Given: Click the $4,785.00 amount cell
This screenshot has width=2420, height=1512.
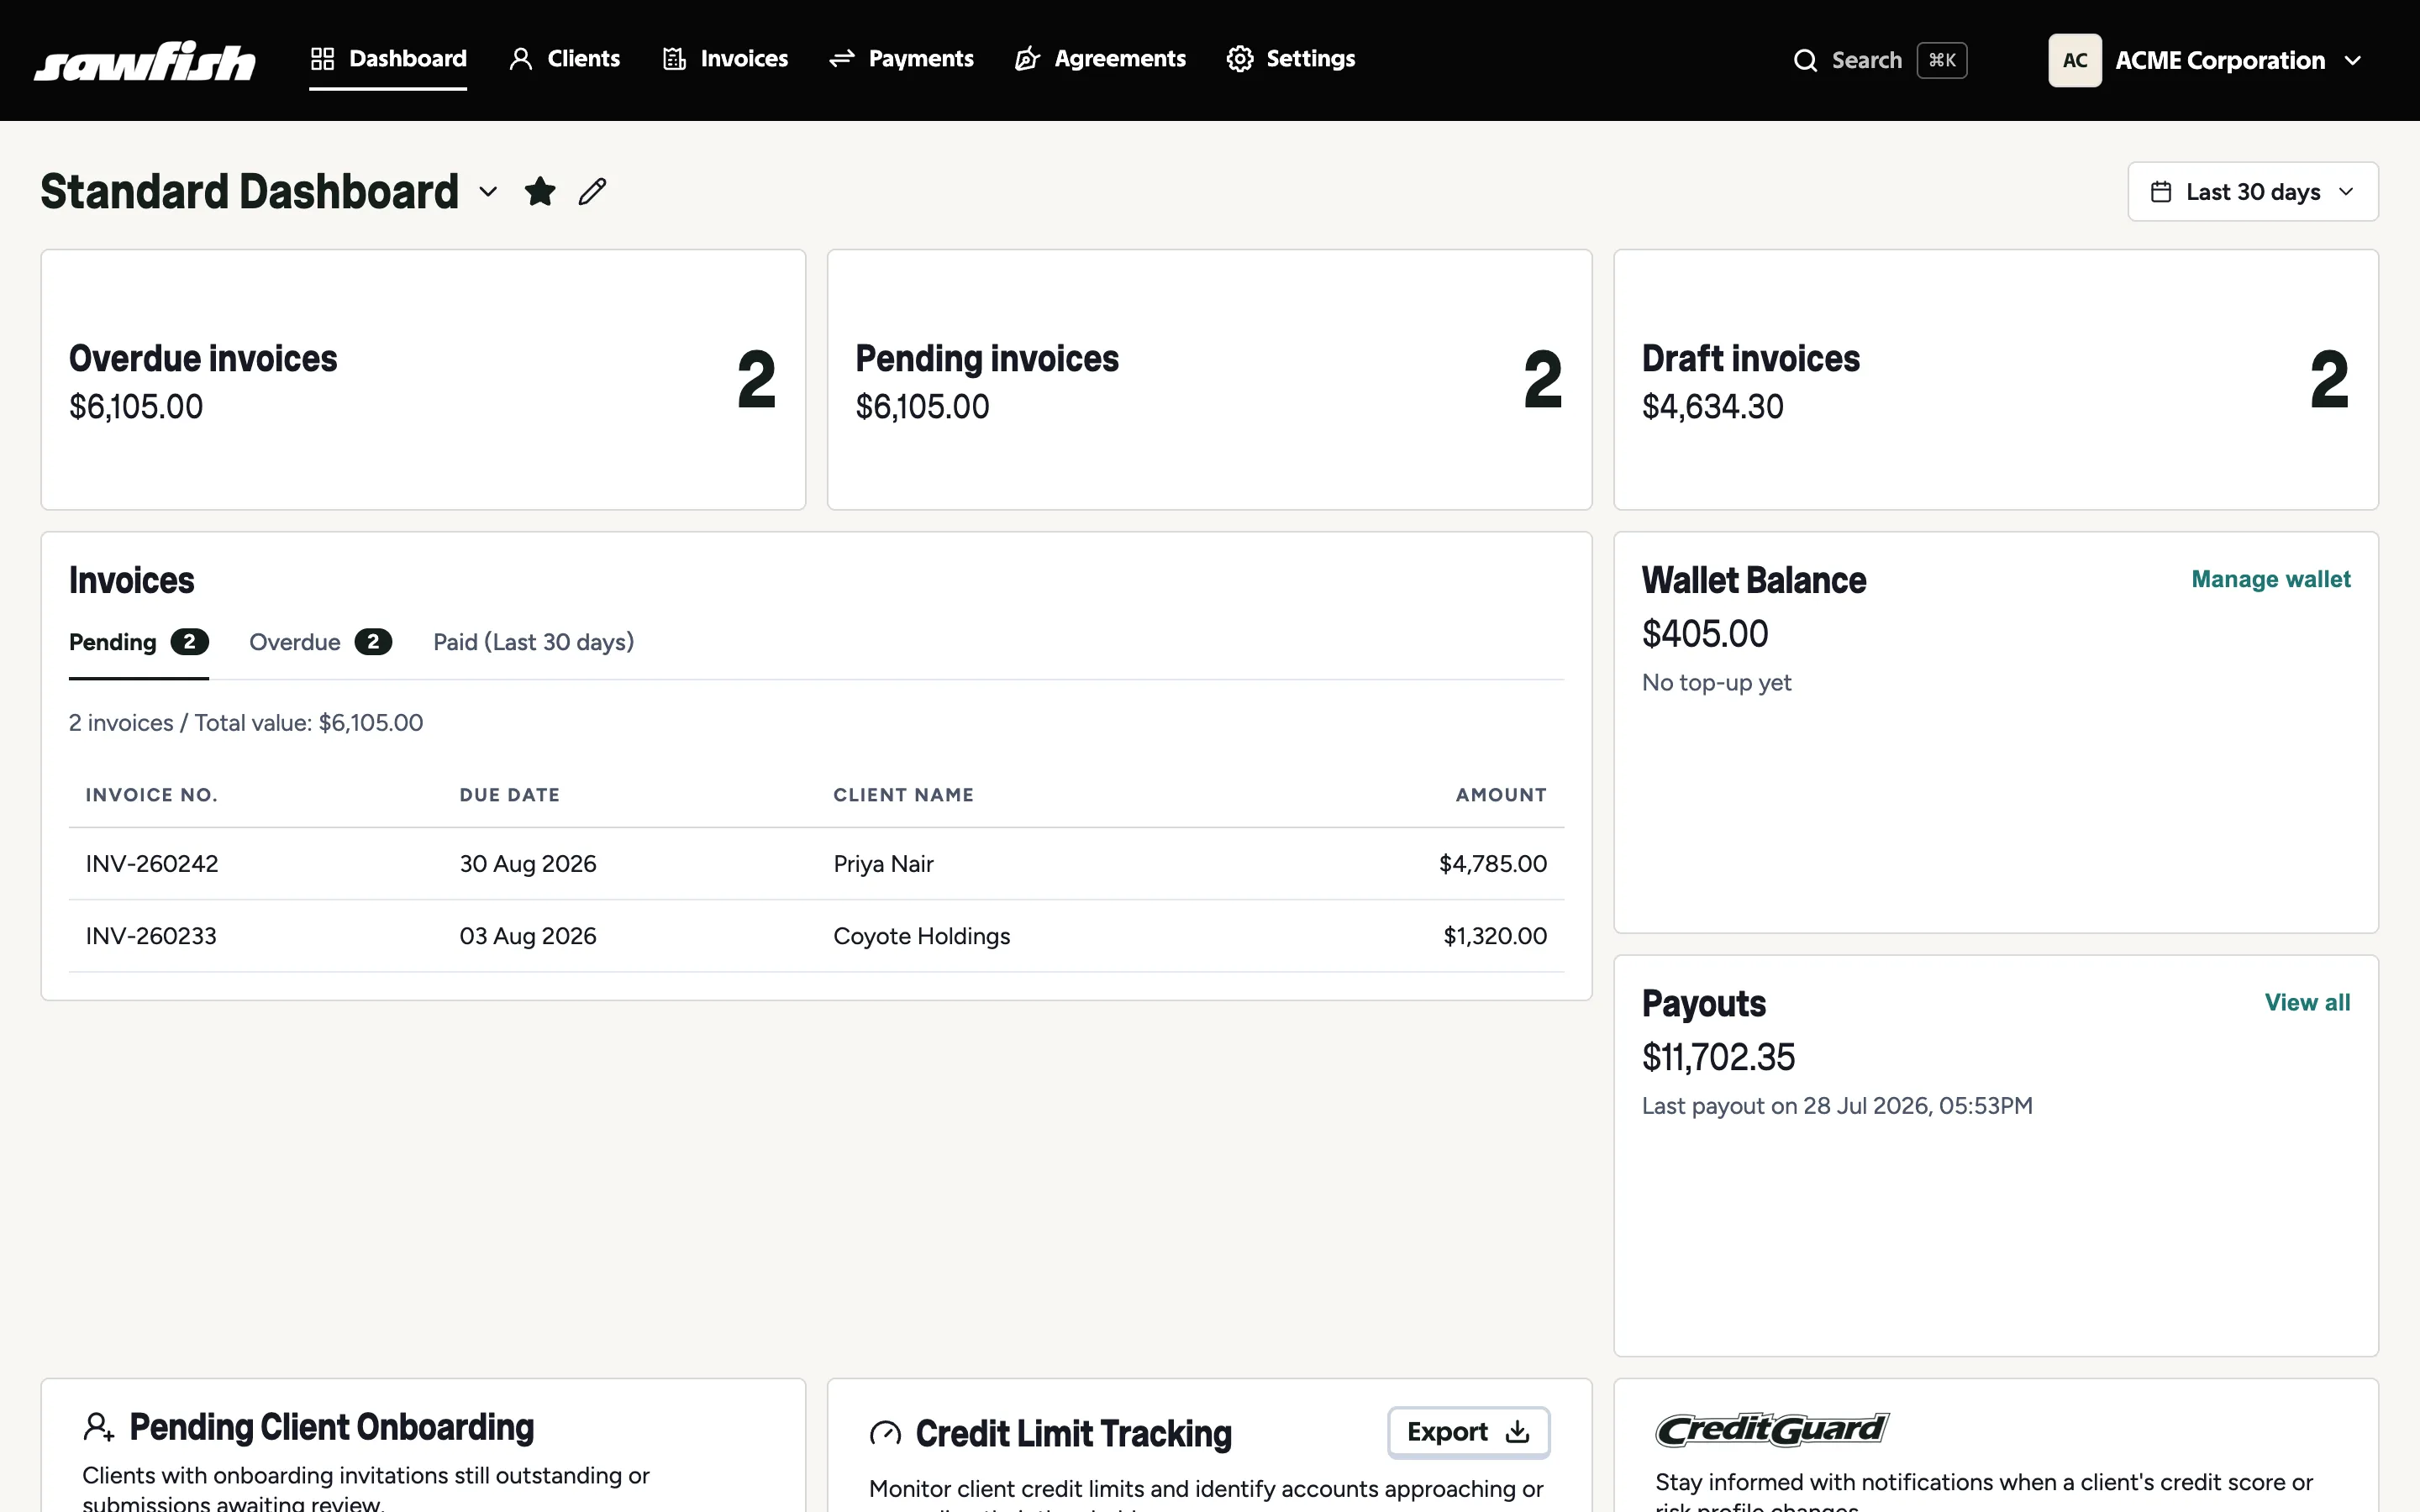Looking at the screenshot, I should pos(1492,864).
